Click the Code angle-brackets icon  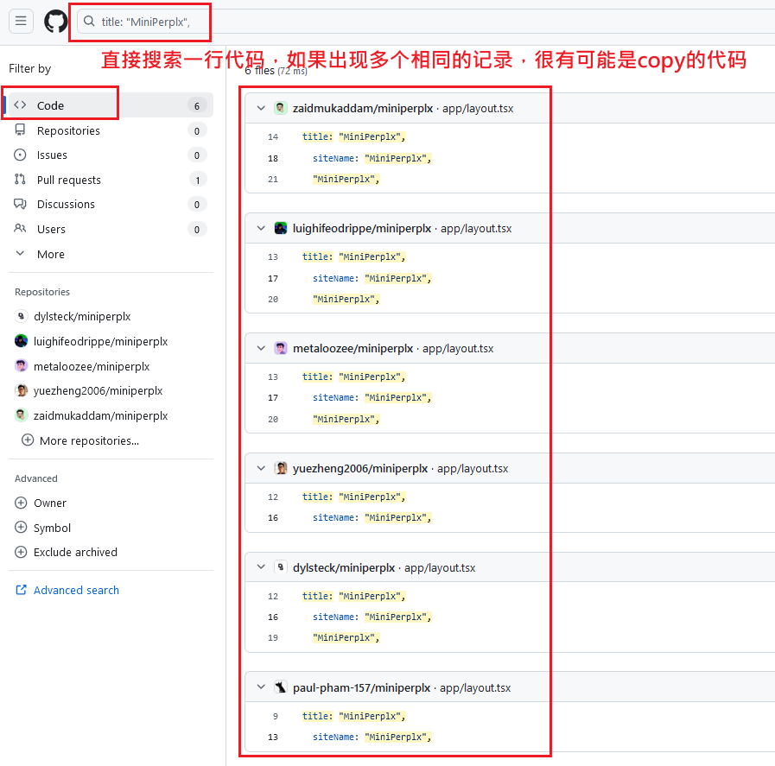tap(20, 105)
